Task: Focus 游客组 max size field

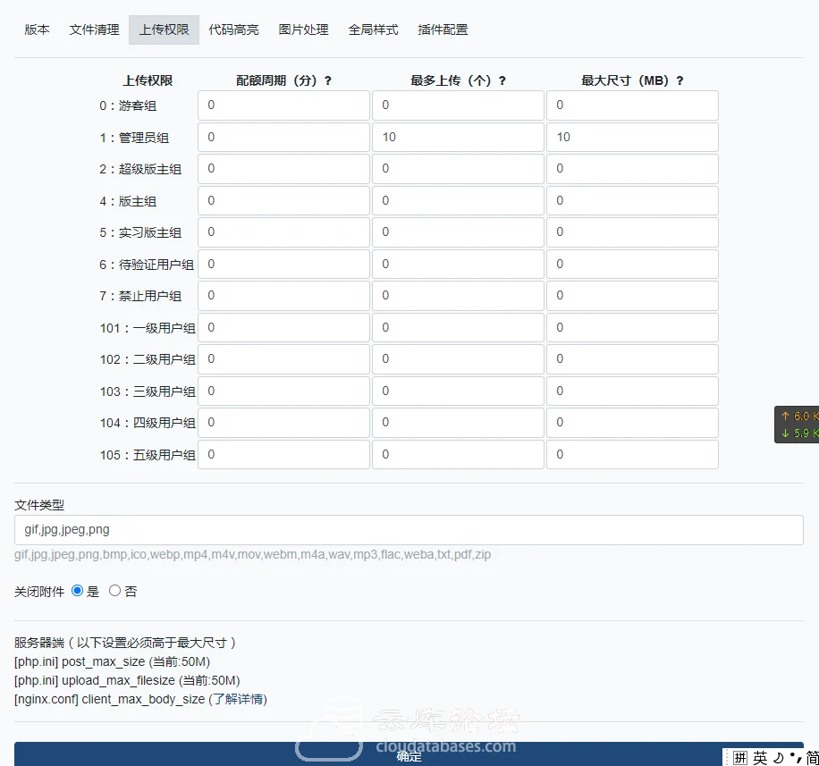Action: 632,105
